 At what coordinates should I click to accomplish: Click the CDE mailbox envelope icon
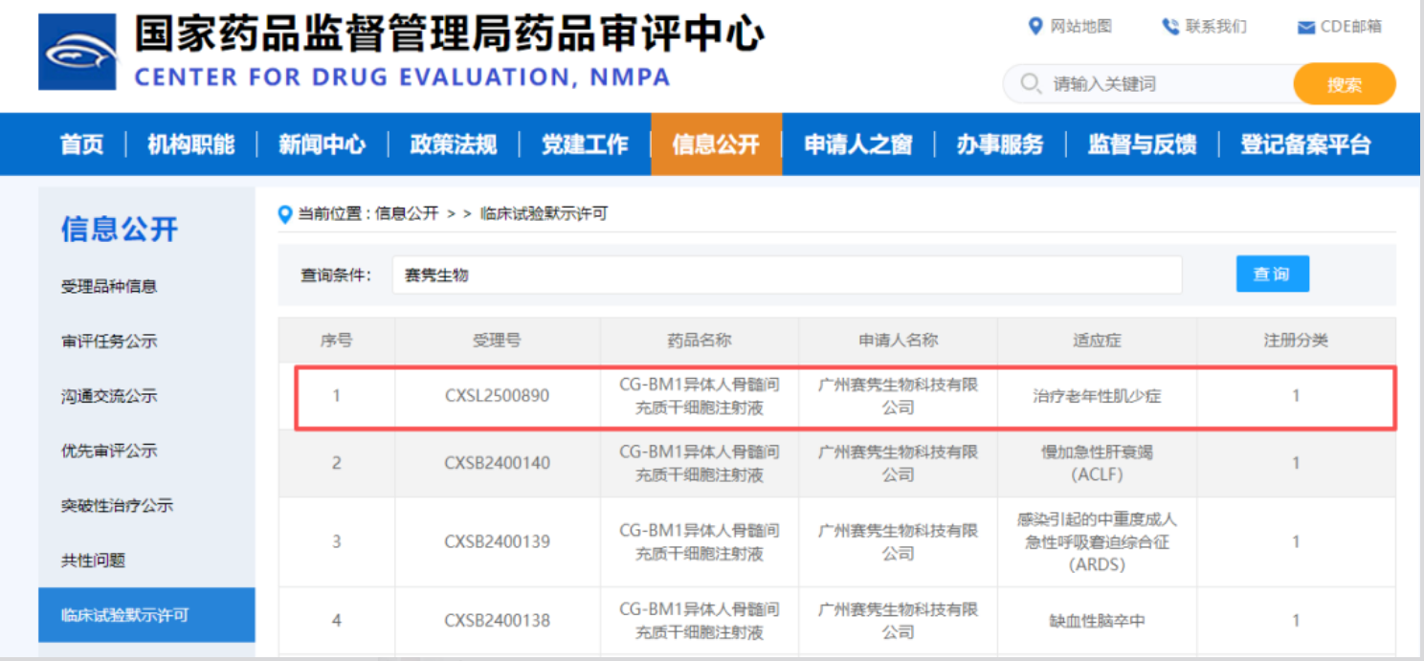click(x=1305, y=28)
